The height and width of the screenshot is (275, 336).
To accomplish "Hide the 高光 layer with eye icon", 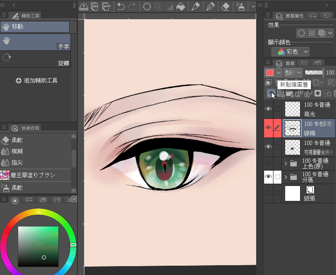I will pyautogui.click(x=268, y=109).
